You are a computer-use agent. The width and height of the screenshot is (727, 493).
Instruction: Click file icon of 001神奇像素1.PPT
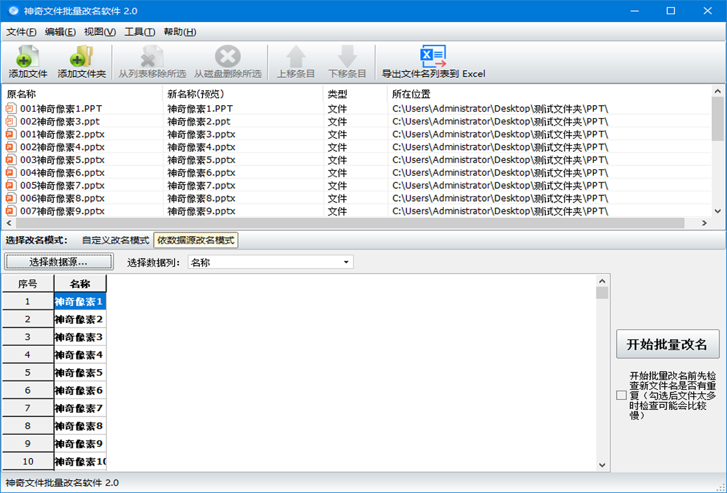(x=10, y=108)
